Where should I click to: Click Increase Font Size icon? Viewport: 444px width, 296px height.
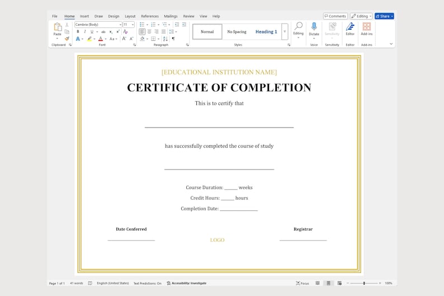pyautogui.click(x=124, y=39)
